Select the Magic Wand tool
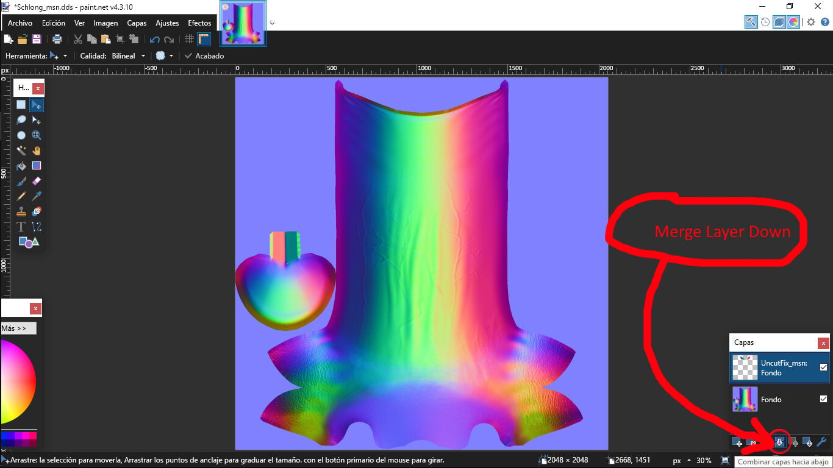This screenshot has height=468, width=833. tap(21, 151)
